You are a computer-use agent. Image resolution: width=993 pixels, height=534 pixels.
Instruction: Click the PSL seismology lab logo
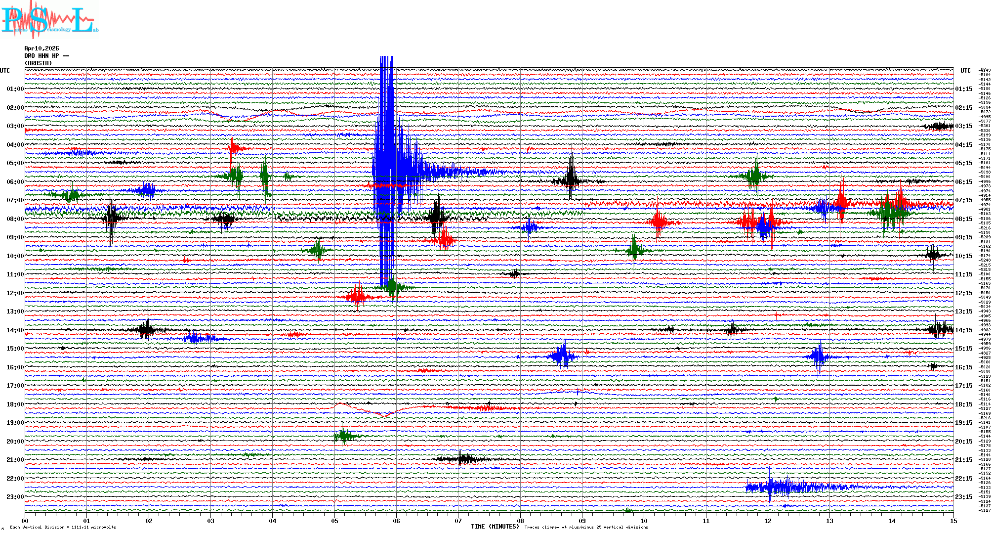click(x=48, y=20)
